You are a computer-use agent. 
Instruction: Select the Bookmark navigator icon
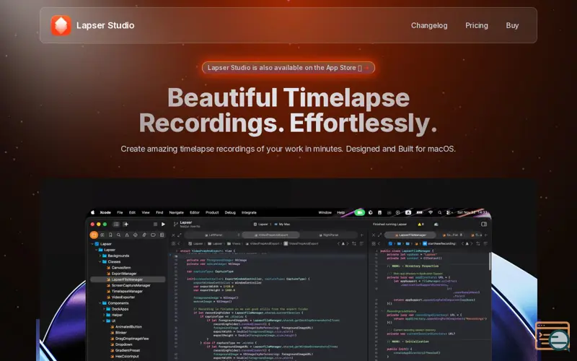(x=110, y=235)
